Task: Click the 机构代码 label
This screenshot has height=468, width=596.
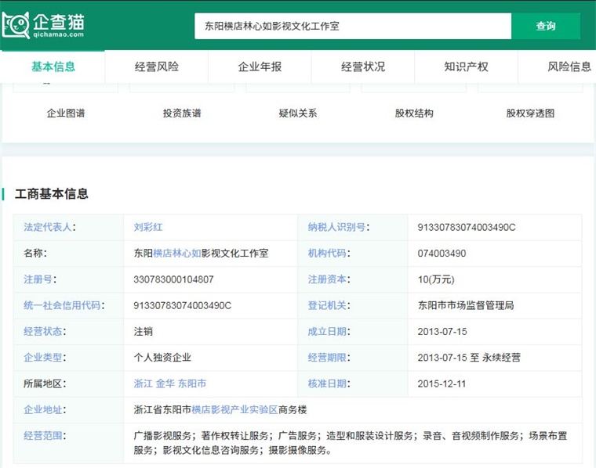Action: click(329, 253)
